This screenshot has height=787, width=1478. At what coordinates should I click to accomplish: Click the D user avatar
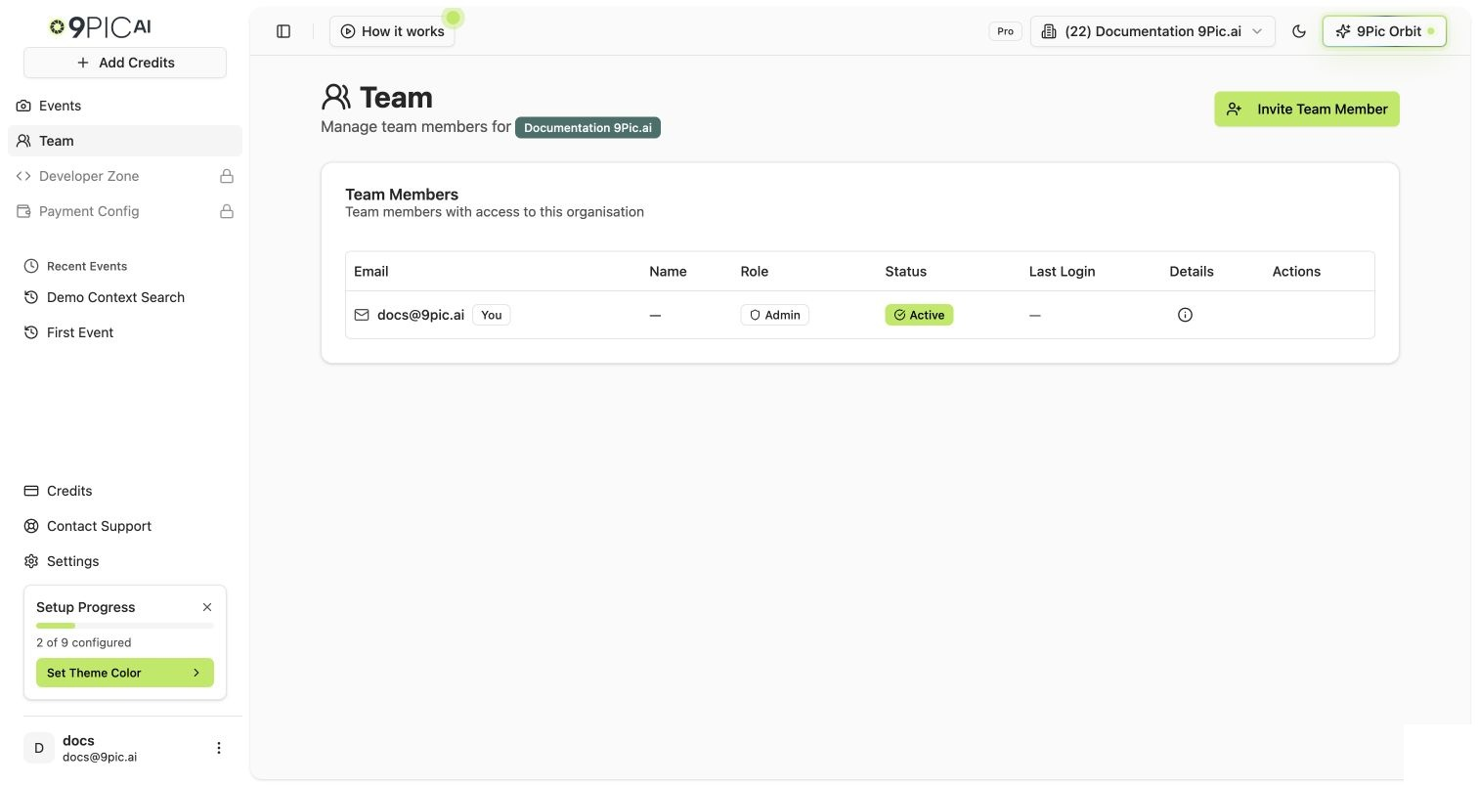pyautogui.click(x=39, y=748)
